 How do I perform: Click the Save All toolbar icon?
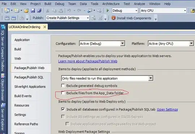(x=39, y=11)
